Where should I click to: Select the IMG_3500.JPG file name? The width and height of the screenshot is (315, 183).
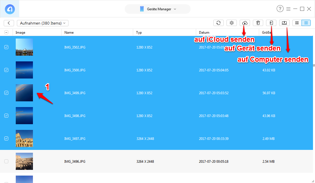tap(75, 70)
